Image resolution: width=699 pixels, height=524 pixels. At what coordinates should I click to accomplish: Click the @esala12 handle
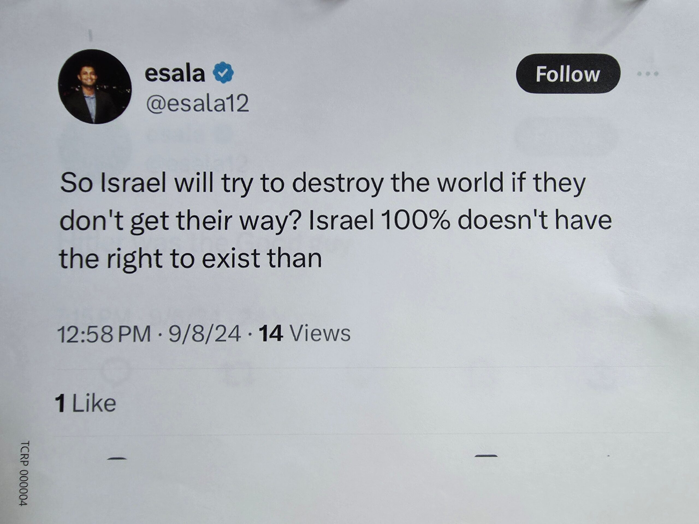(197, 103)
